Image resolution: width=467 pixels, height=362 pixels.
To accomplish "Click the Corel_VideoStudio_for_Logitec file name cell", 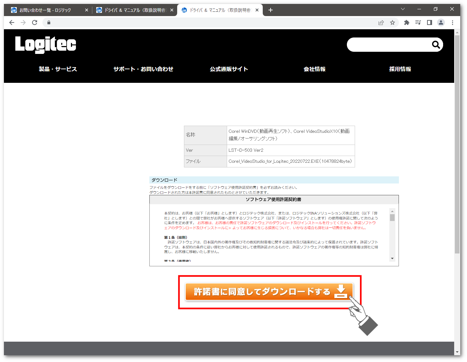I will click(291, 161).
